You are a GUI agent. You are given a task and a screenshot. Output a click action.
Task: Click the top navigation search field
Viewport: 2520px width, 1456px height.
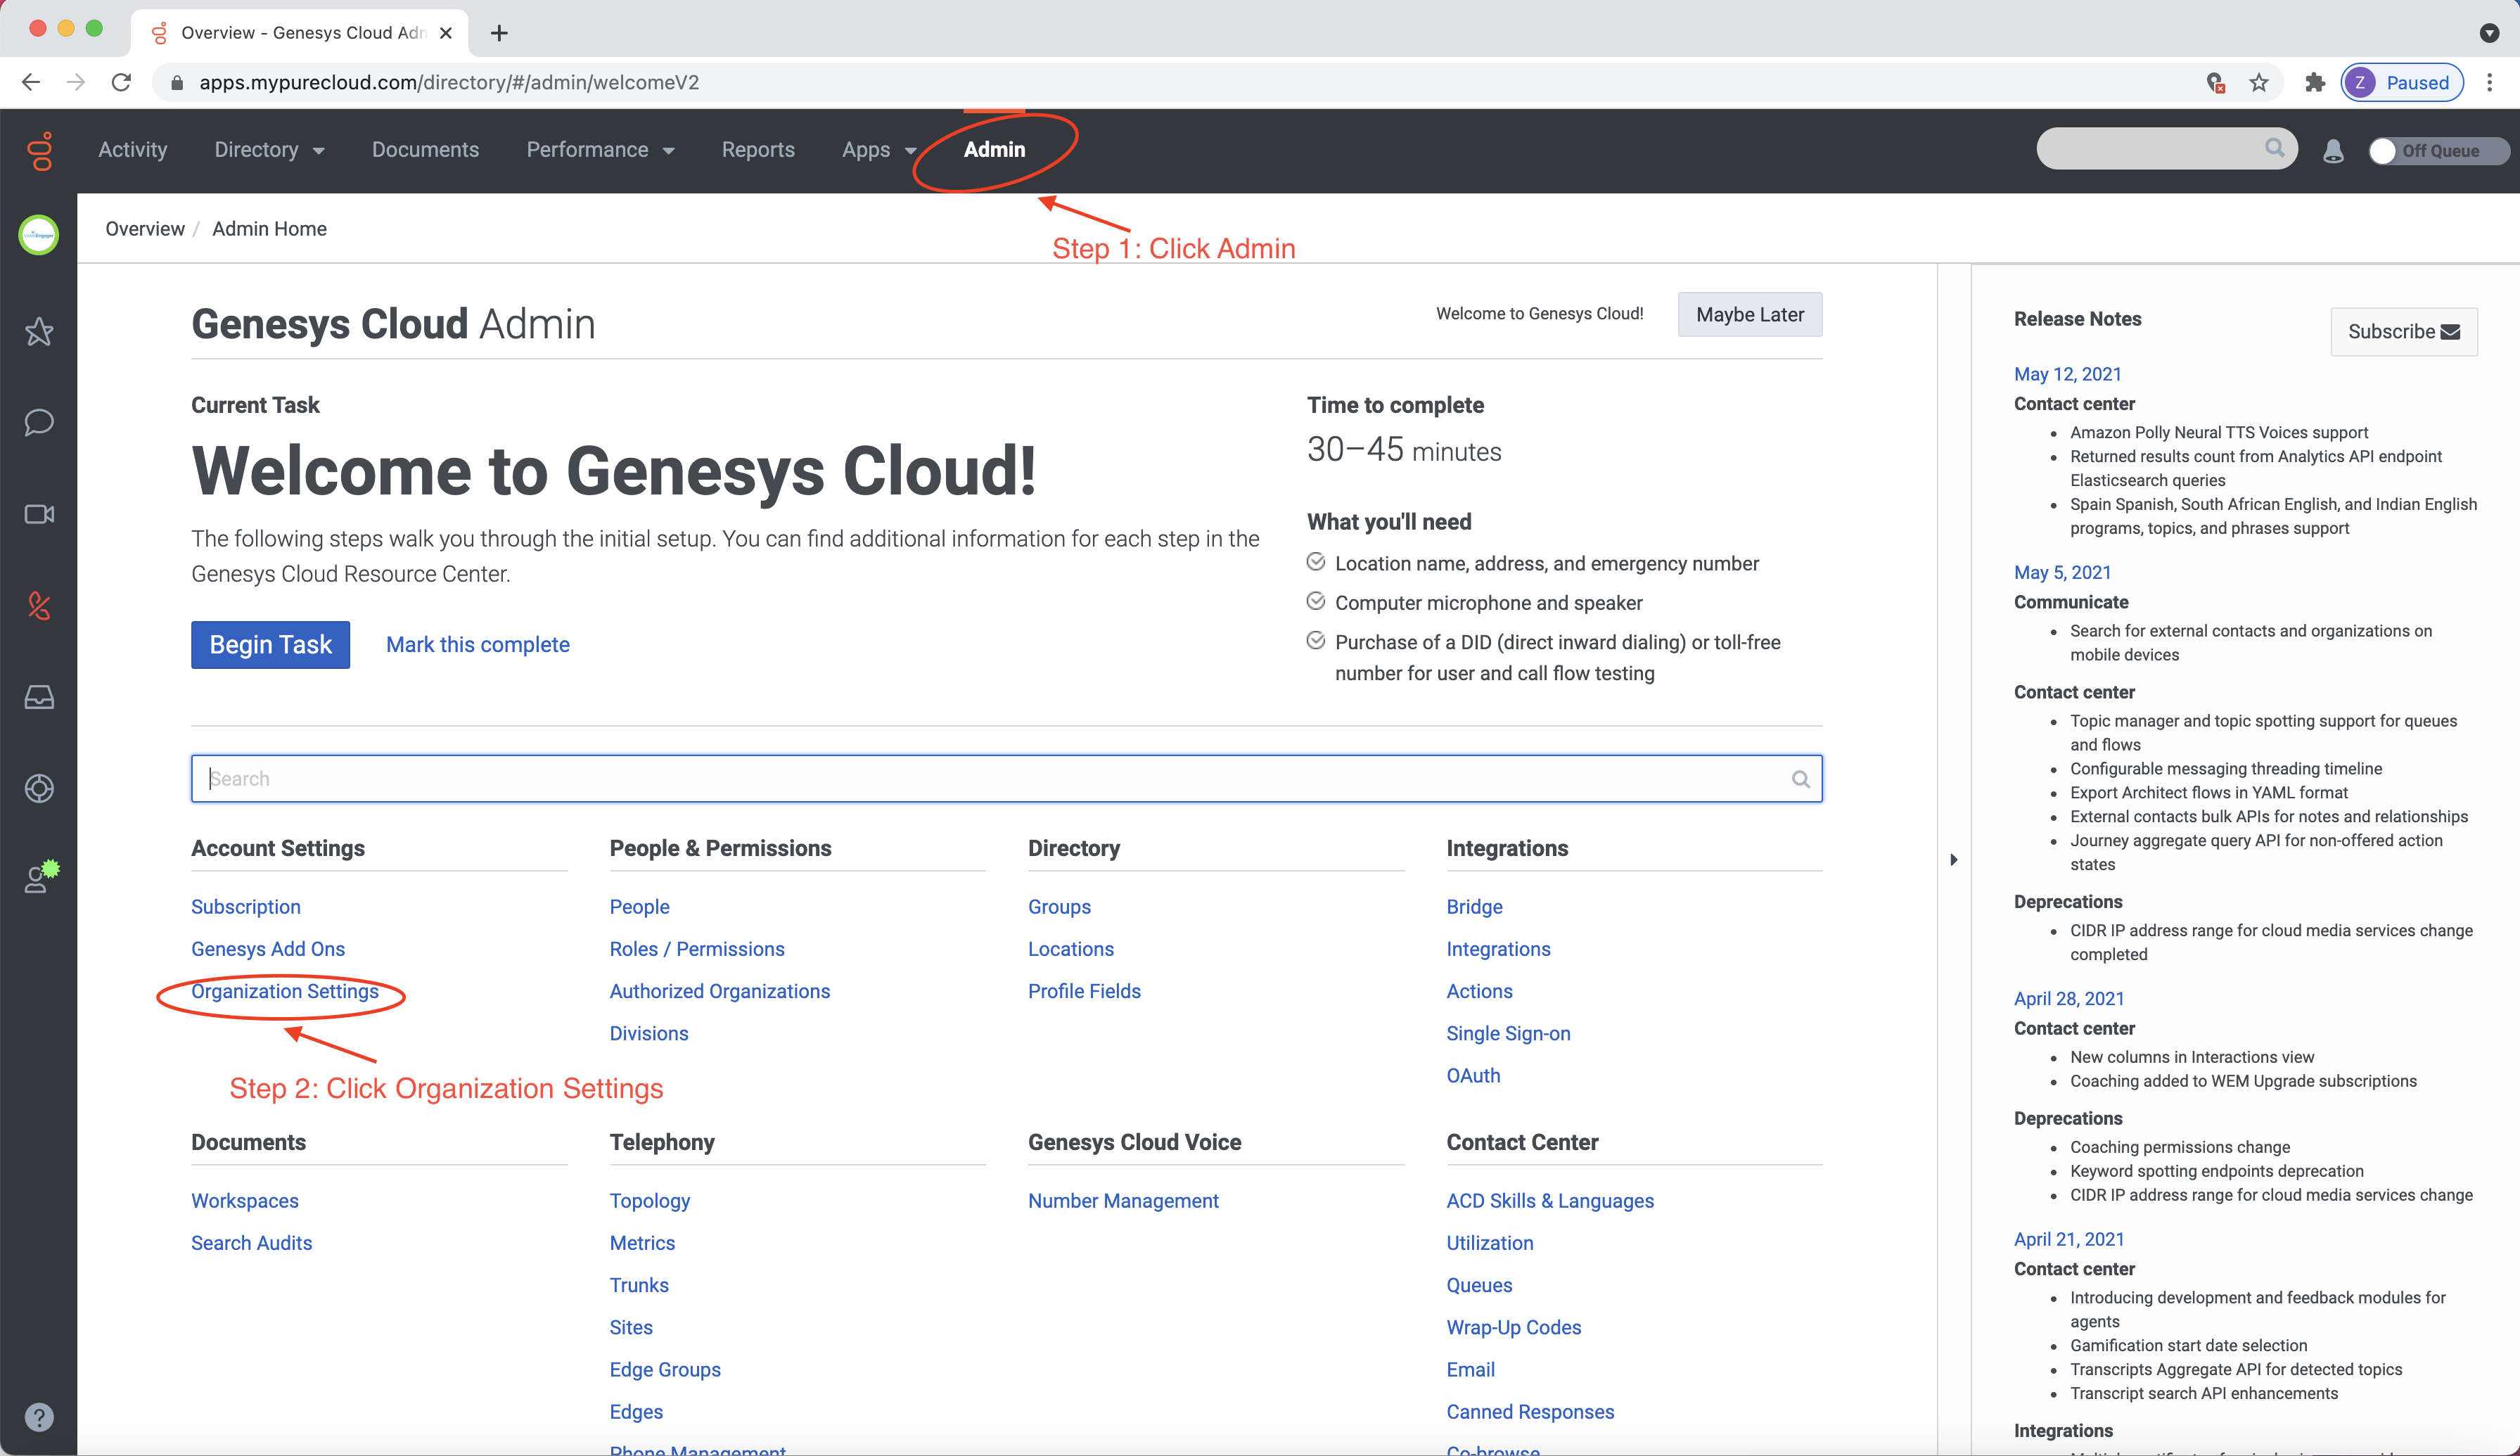click(x=2167, y=148)
